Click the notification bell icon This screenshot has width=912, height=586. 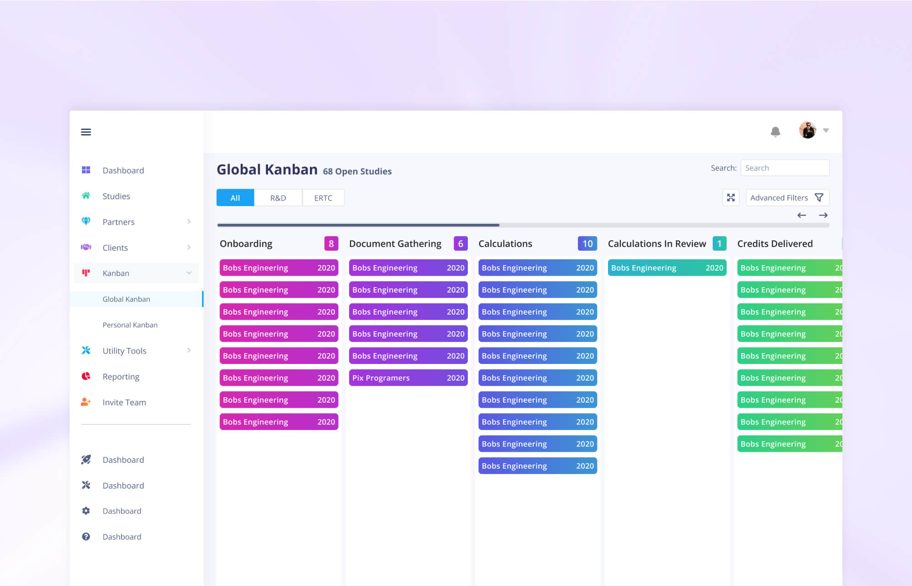(775, 131)
